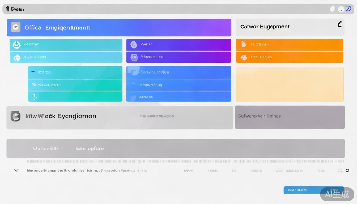Viewport: 357px width, 204px height.
Task: Toggle the first white circle in the title bar
Action: (x=333, y=9)
